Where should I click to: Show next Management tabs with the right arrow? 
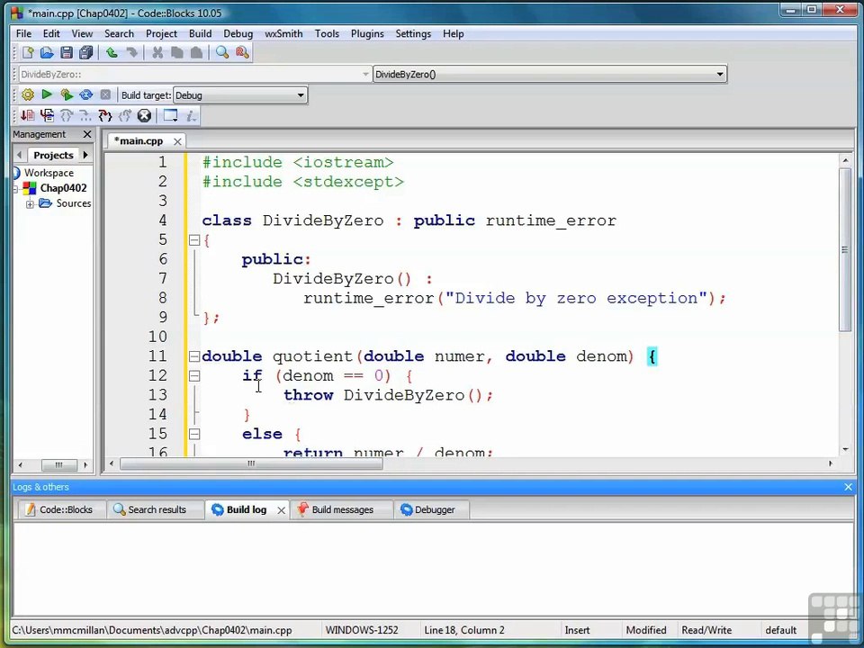(x=85, y=155)
